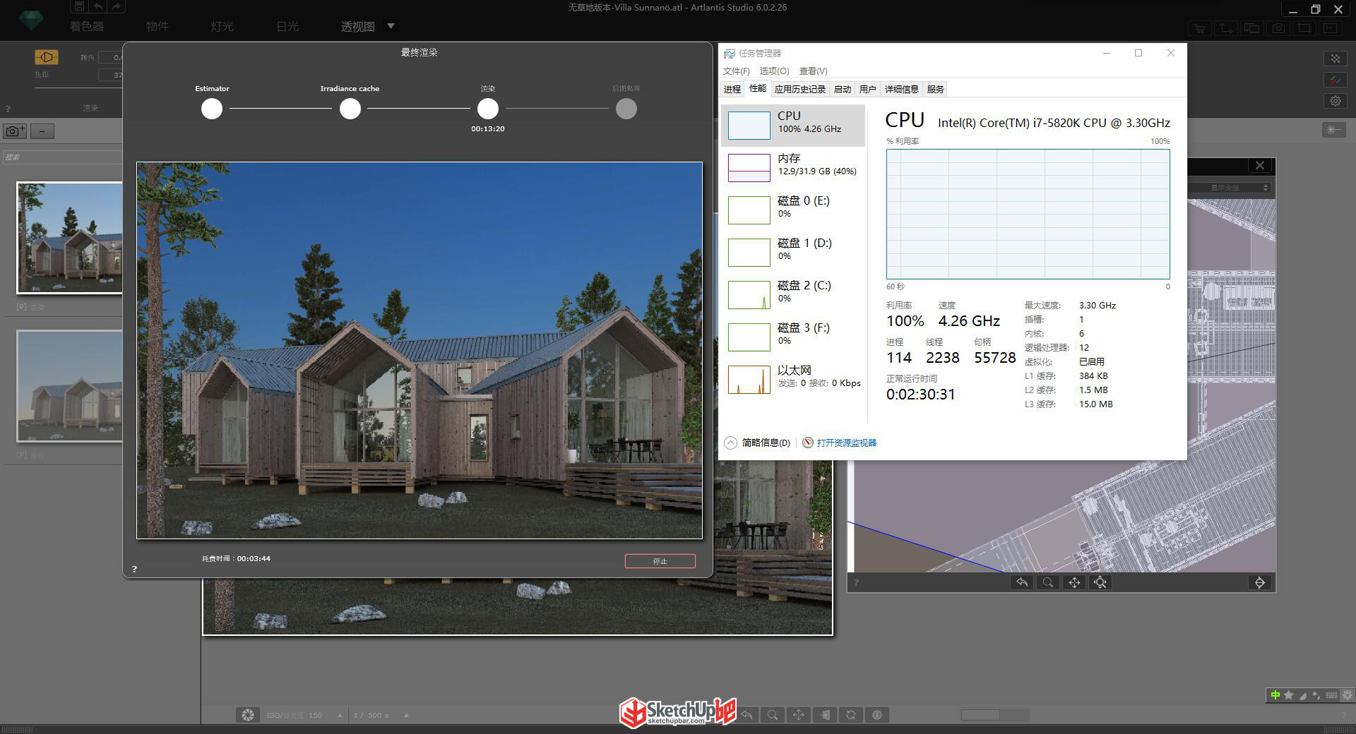Switch to 应用历史记录 tab in Task Manager
Image resolution: width=1356 pixels, height=734 pixels.
click(x=799, y=90)
